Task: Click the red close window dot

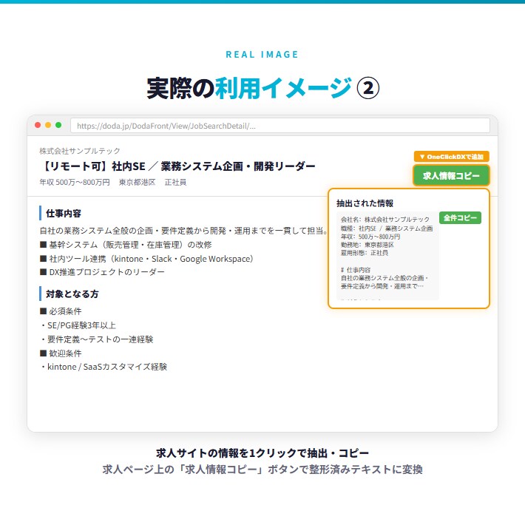Action: 38,125
